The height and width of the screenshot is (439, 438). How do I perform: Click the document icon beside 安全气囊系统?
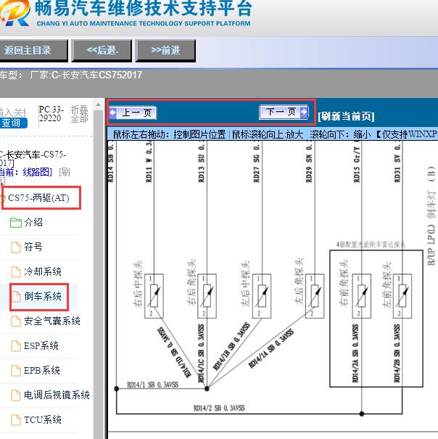click(16, 321)
